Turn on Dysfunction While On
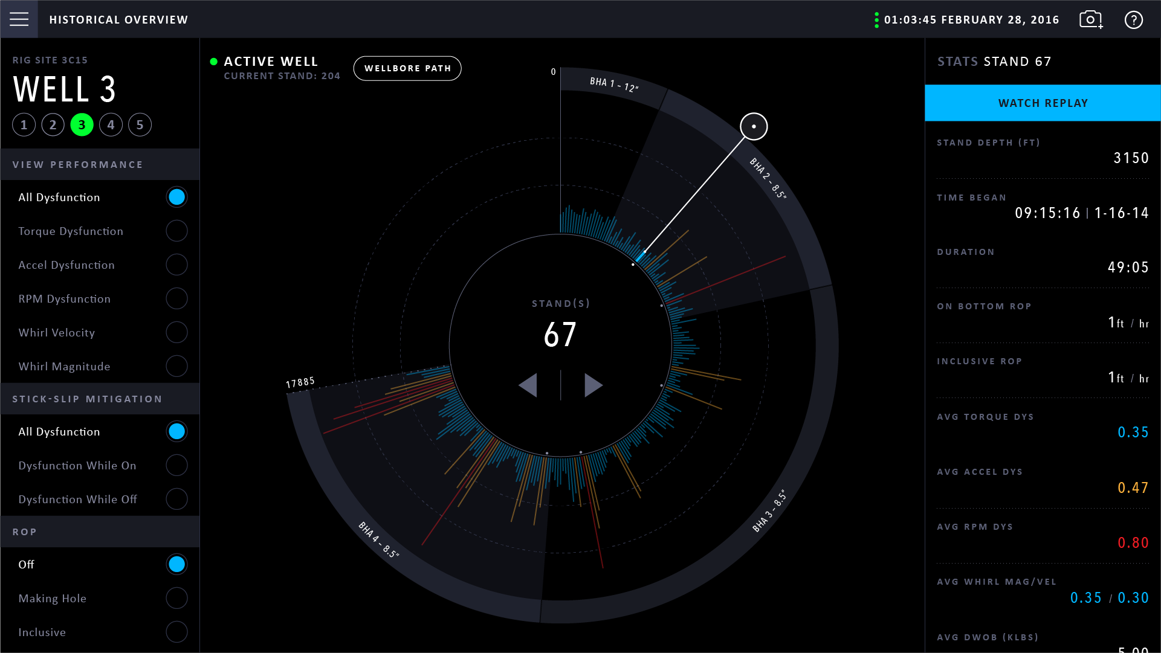Screen dimensions: 1161x653 [176, 465]
